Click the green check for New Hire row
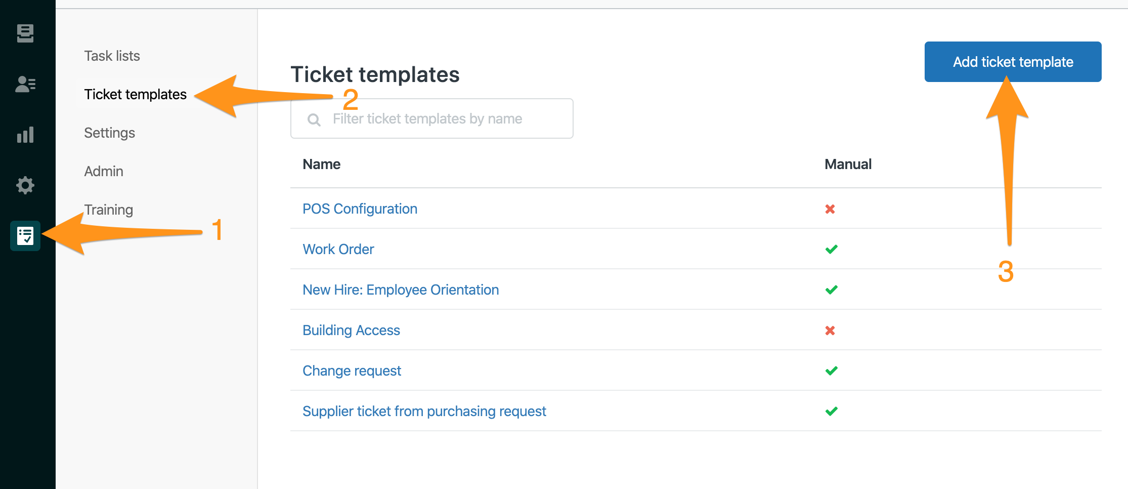This screenshot has height=489, width=1128. point(832,290)
